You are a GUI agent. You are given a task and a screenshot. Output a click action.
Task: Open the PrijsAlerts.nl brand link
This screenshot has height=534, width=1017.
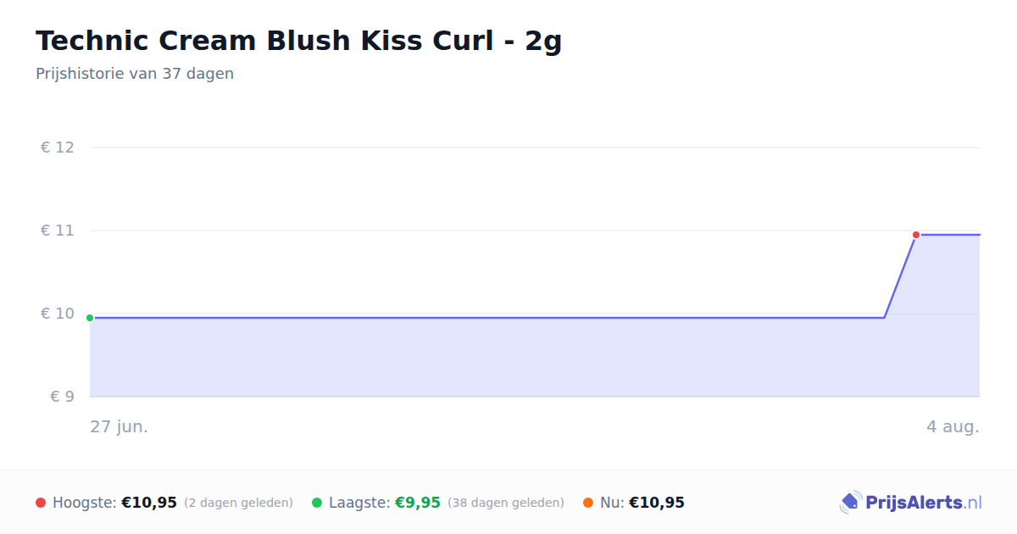pos(911,503)
